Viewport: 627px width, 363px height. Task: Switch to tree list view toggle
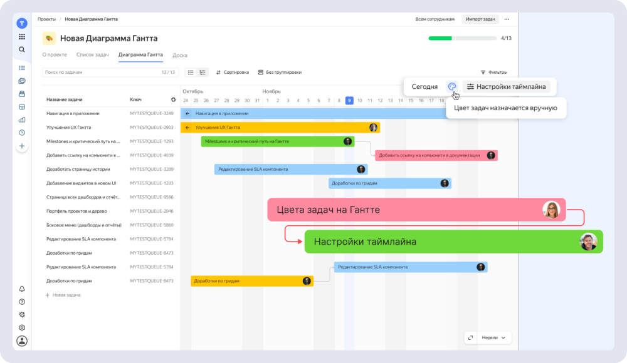click(x=203, y=72)
